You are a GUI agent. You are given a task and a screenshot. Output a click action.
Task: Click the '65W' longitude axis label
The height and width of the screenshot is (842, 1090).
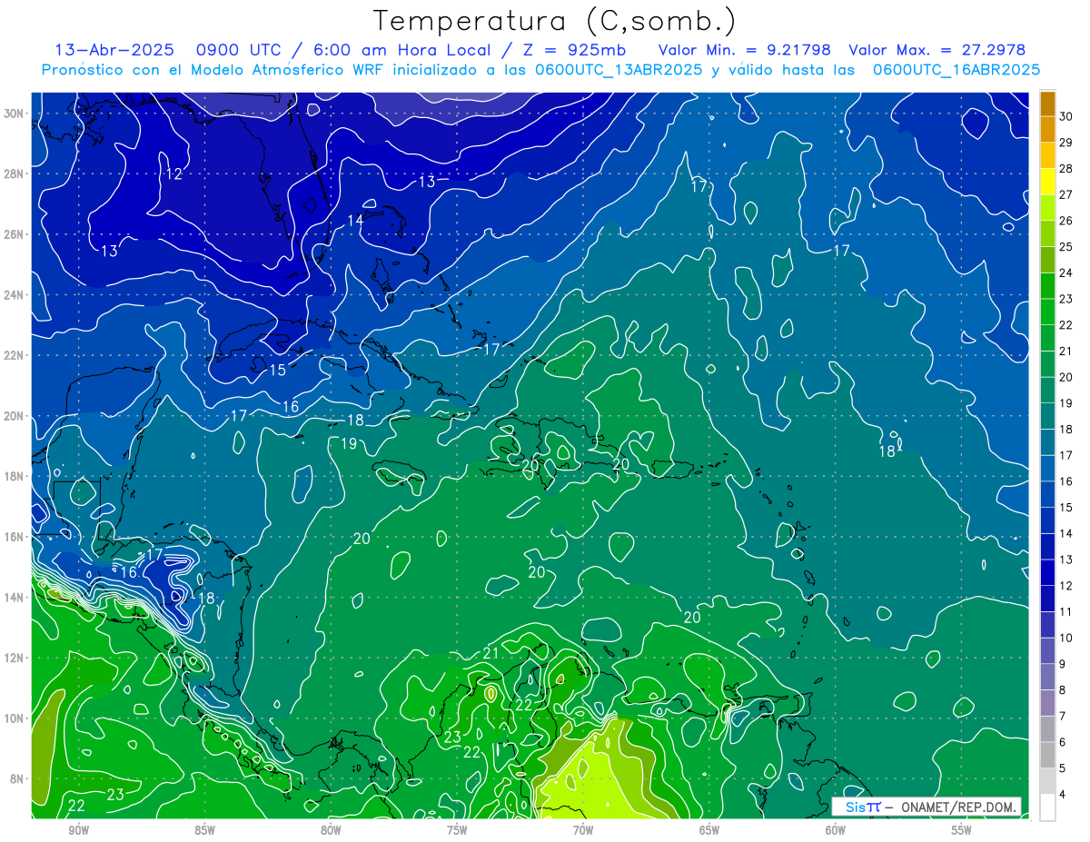[709, 830]
